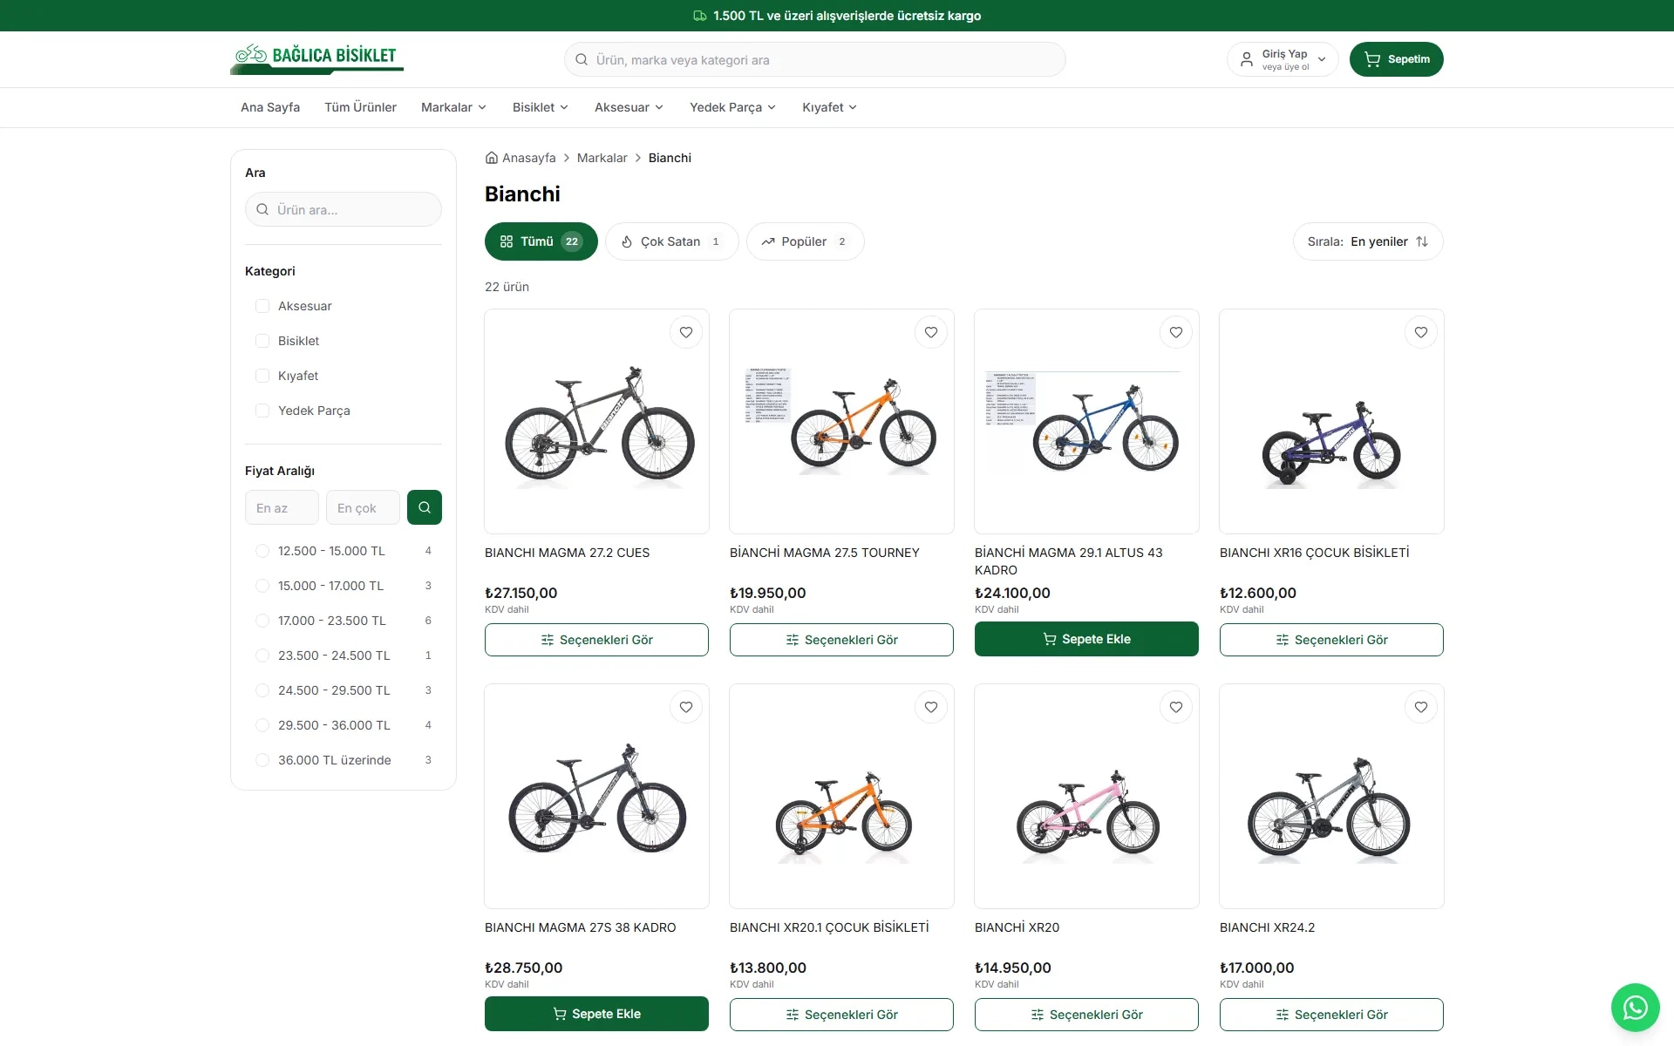Tick the Yedek Parça category checkbox

coord(262,411)
